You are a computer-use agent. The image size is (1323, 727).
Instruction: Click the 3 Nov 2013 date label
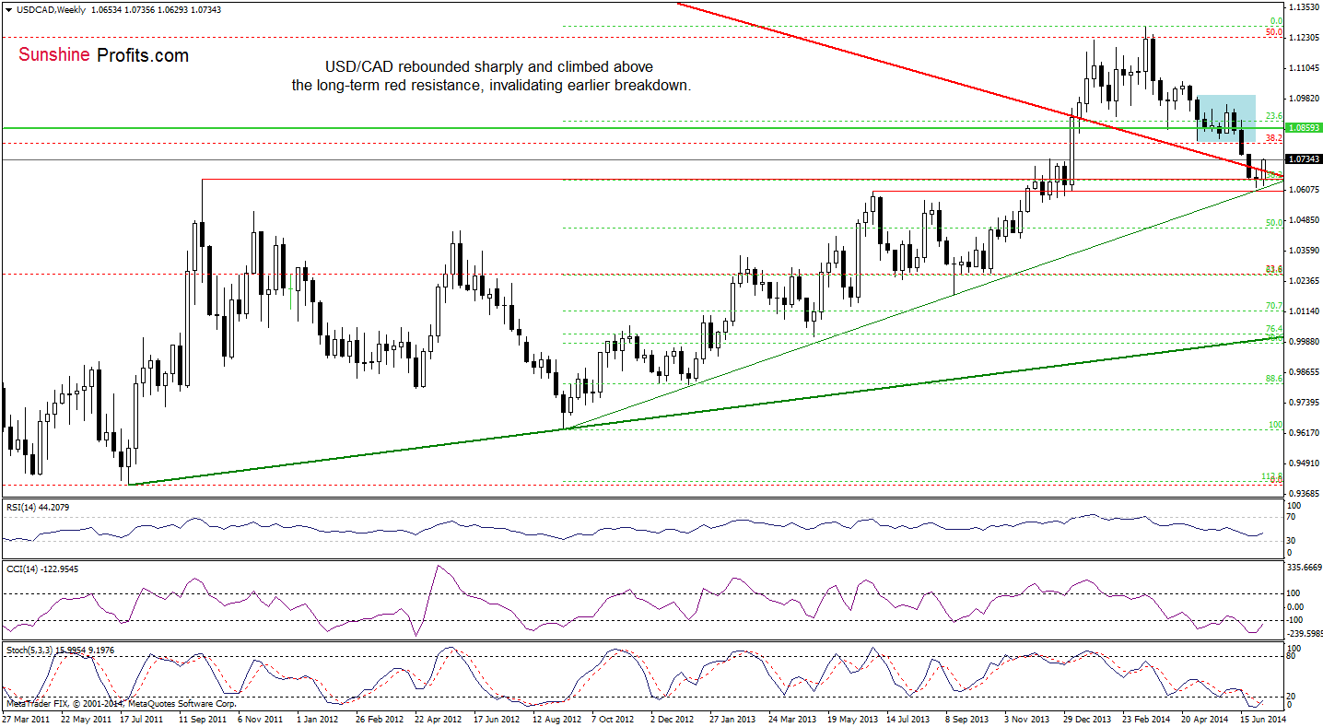point(1028,717)
